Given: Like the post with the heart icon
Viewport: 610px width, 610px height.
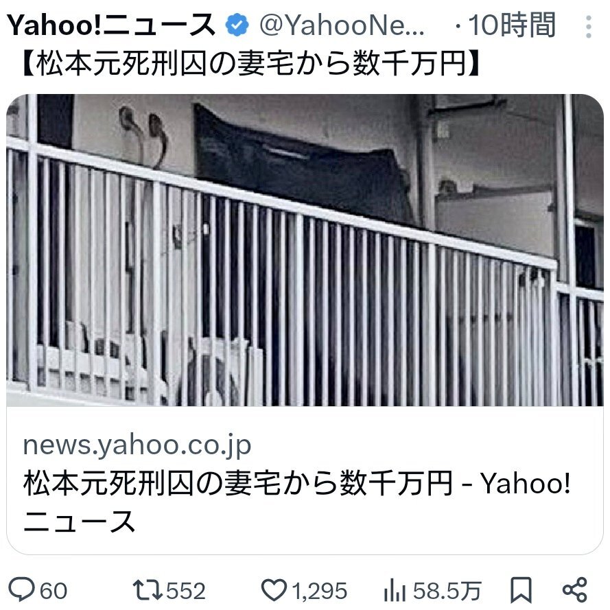Looking at the screenshot, I should coord(274,590).
